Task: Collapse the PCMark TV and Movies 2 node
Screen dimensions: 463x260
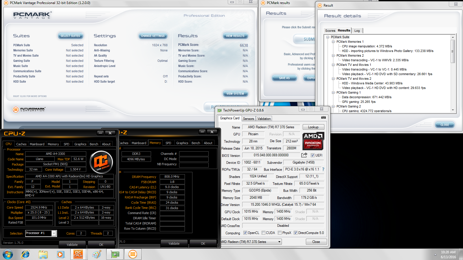Action: click(x=333, y=79)
